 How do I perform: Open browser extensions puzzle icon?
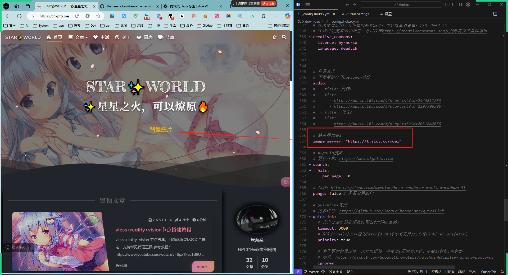[264, 16]
